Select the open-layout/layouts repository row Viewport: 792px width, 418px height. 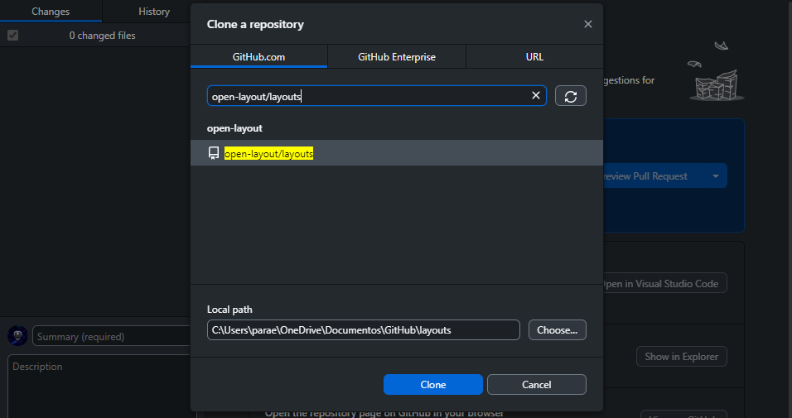tap(397, 153)
